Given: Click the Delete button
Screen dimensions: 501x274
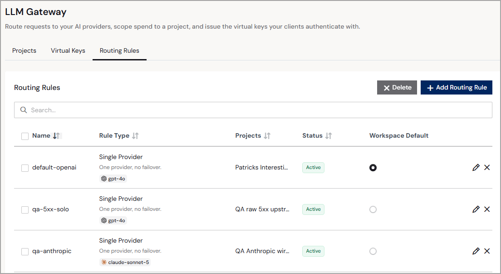Looking at the screenshot, I should 397,87.
